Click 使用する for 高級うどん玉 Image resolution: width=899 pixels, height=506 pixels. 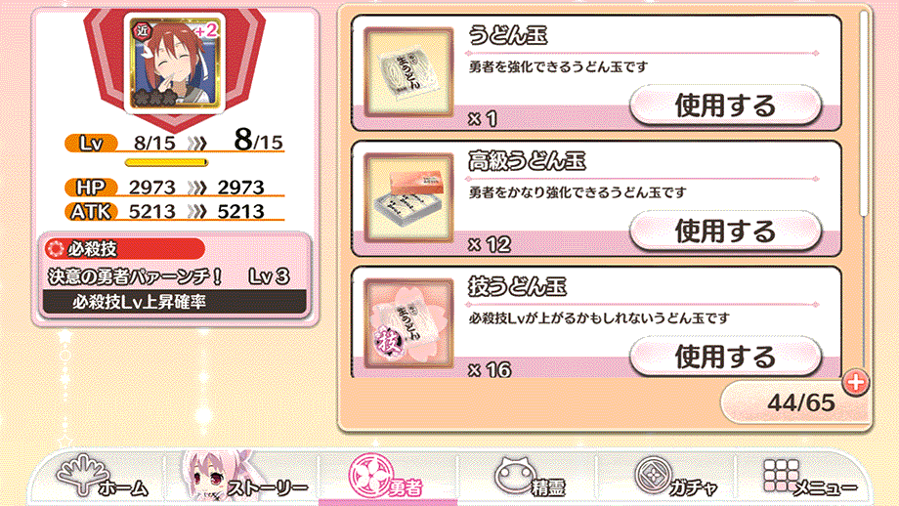725,231
